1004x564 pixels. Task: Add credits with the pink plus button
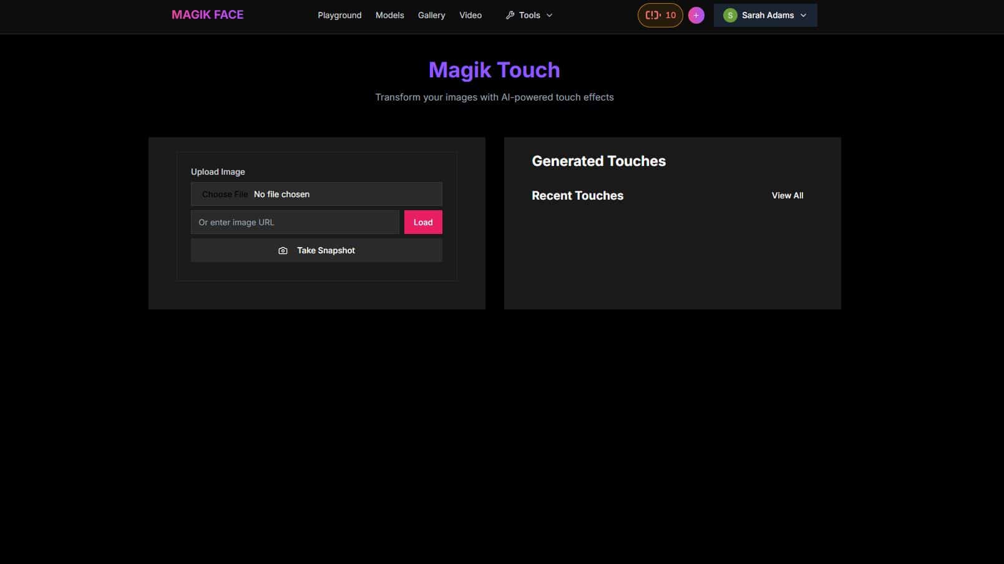point(696,15)
